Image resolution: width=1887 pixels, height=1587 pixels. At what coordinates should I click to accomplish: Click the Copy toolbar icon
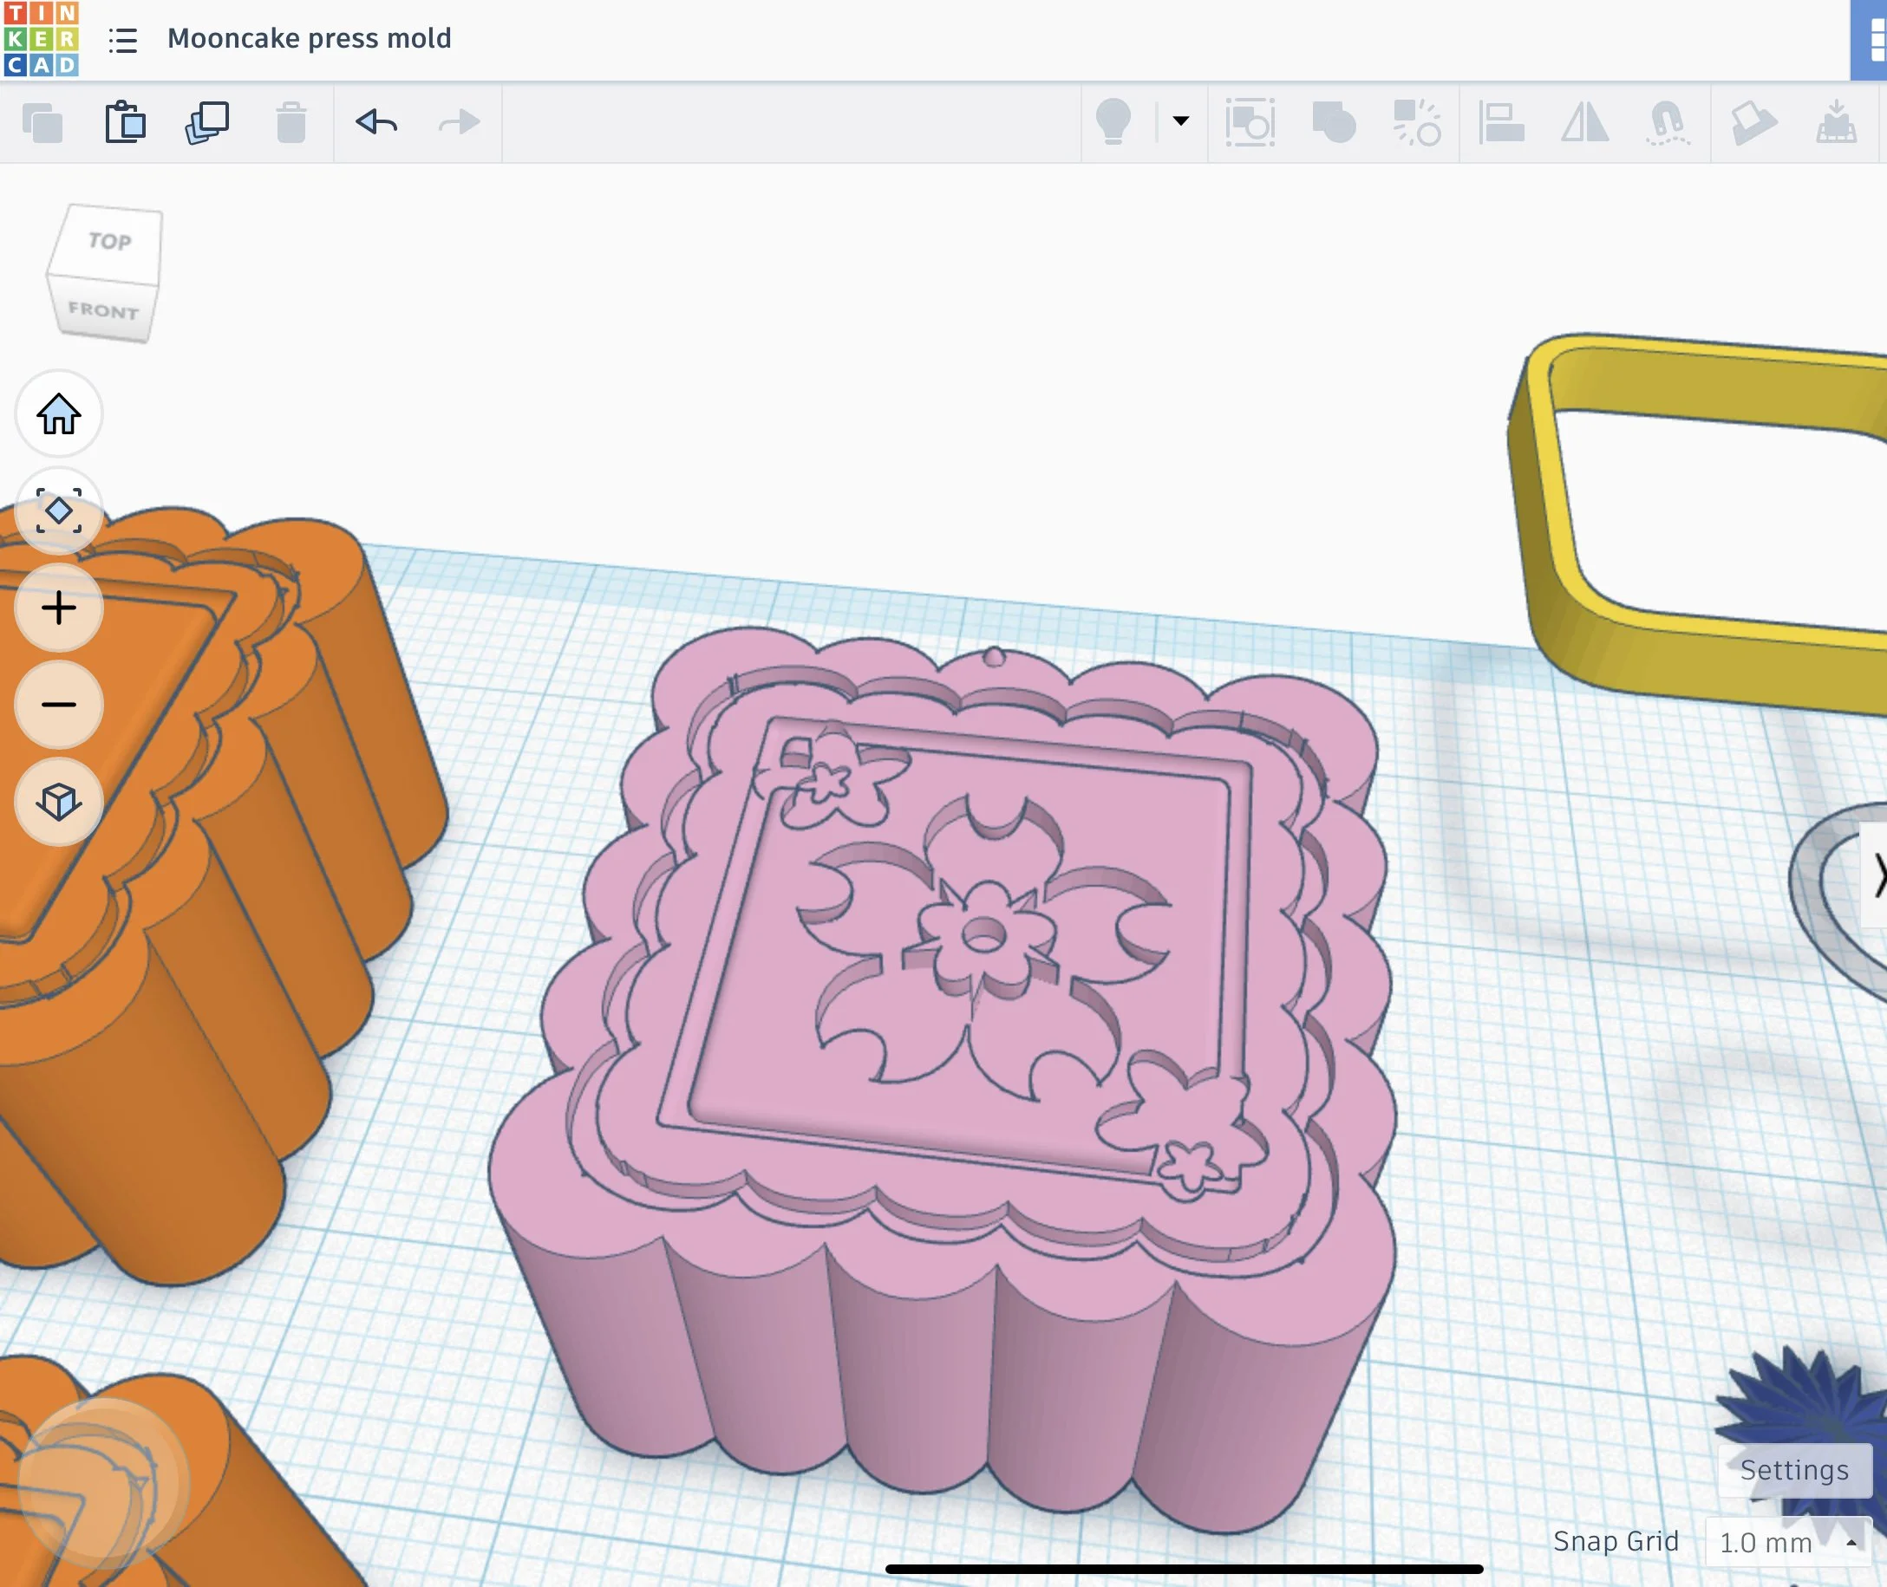click(x=42, y=122)
